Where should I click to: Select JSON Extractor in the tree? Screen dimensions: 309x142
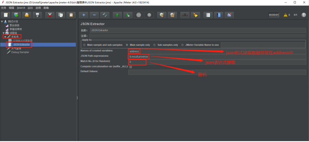[21, 45]
